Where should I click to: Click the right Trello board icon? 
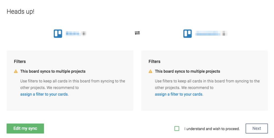pos(188,33)
